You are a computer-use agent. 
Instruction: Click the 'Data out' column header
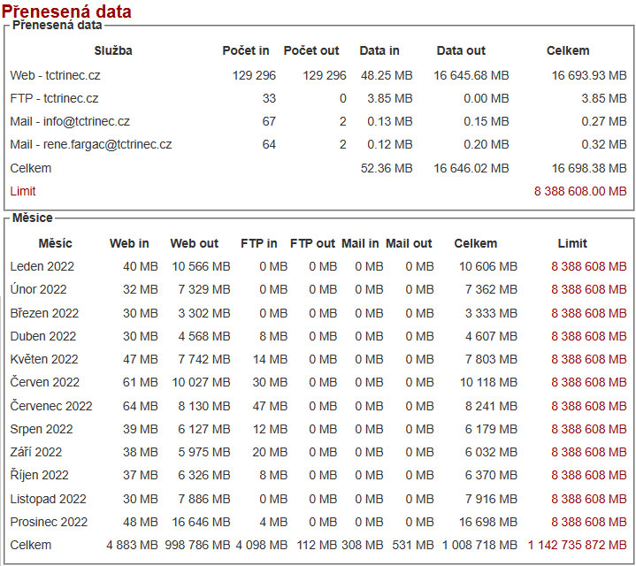[461, 51]
